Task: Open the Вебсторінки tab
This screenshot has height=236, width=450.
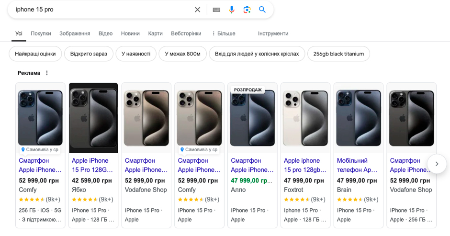Action: (186, 34)
